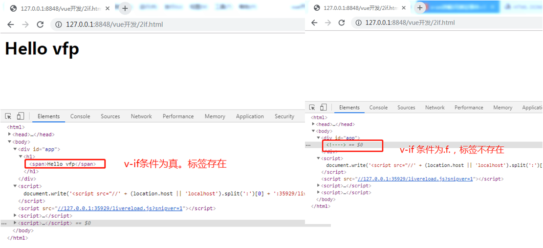Collapse expanded script node in right DevTools

pos(319,158)
